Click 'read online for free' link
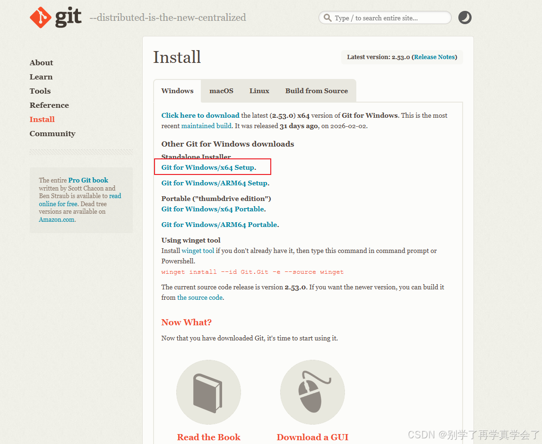Screen dimensions: 542x444 (x=80, y=200)
